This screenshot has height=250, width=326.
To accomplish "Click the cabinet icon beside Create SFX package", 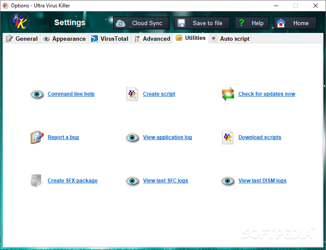I will [36, 180].
